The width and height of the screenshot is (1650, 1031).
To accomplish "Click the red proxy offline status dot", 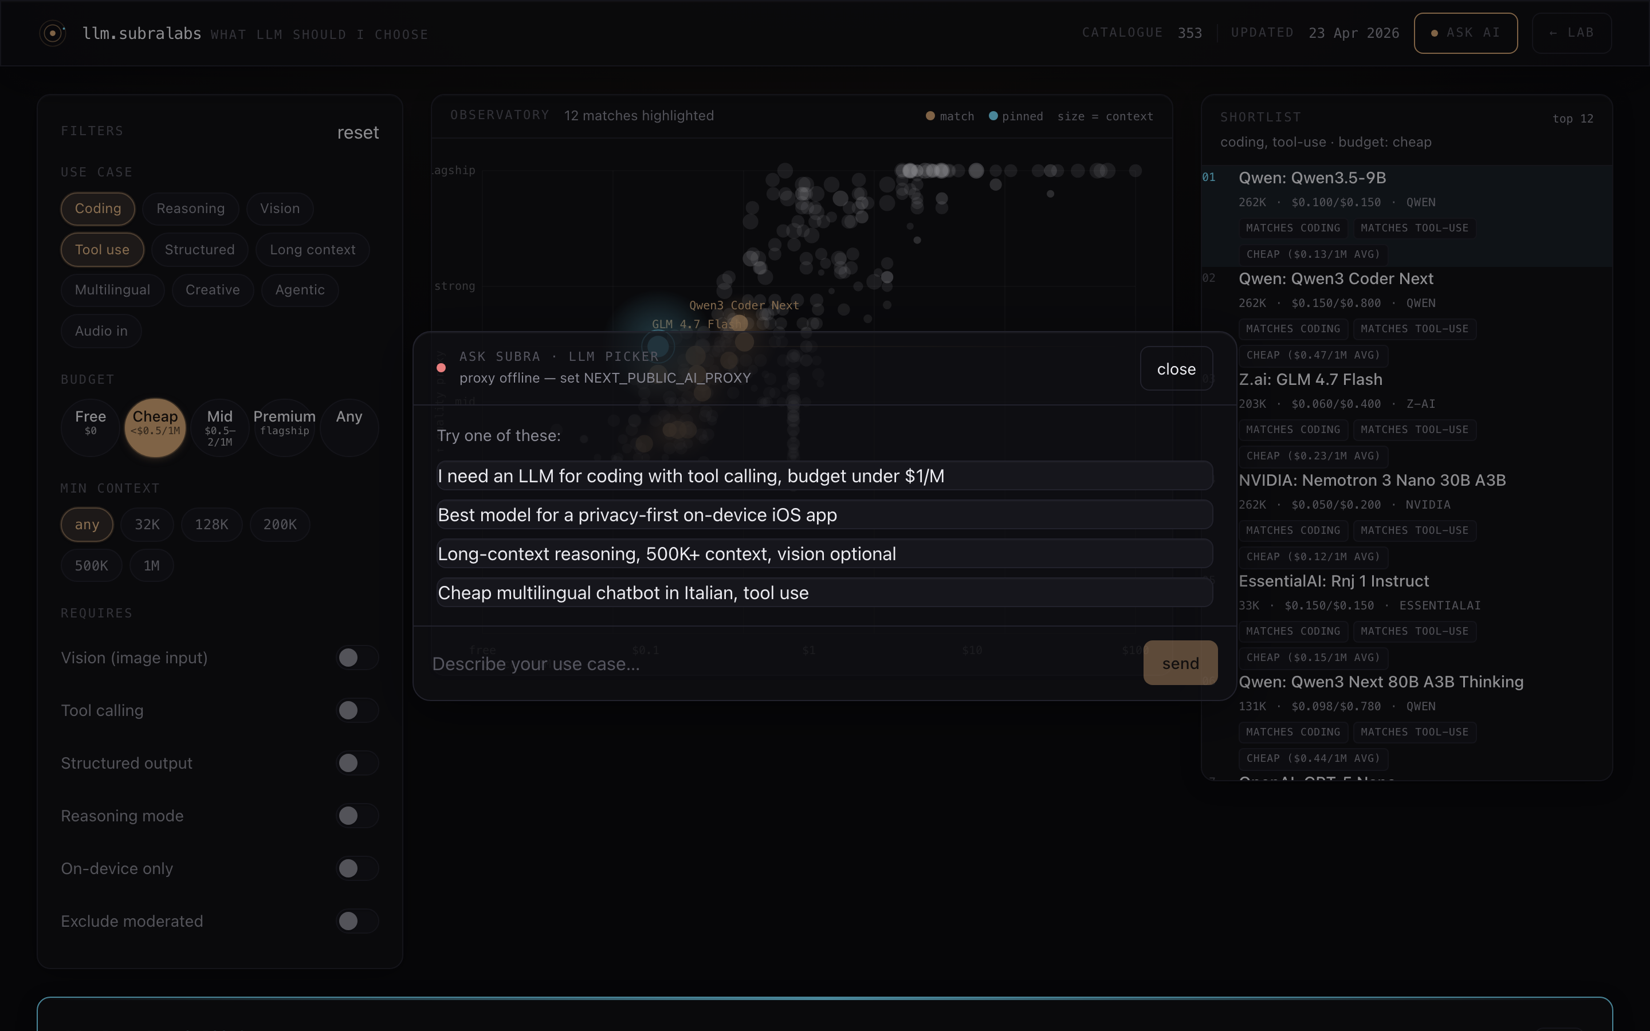I will point(441,368).
